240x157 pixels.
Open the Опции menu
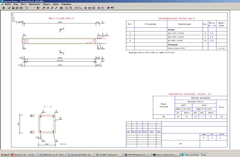tap(46, 4)
